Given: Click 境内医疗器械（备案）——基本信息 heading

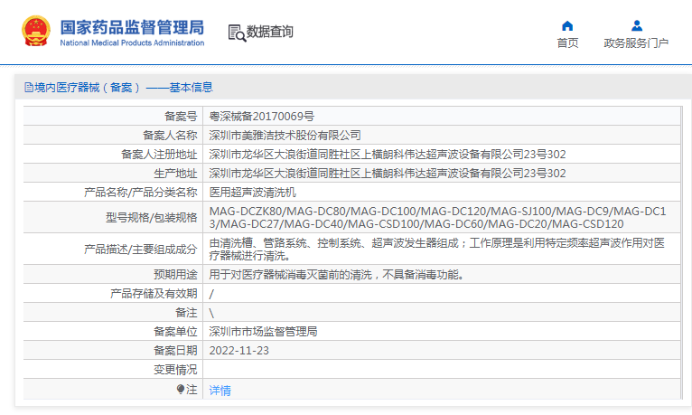Looking at the screenshot, I should [x=124, y=88].
